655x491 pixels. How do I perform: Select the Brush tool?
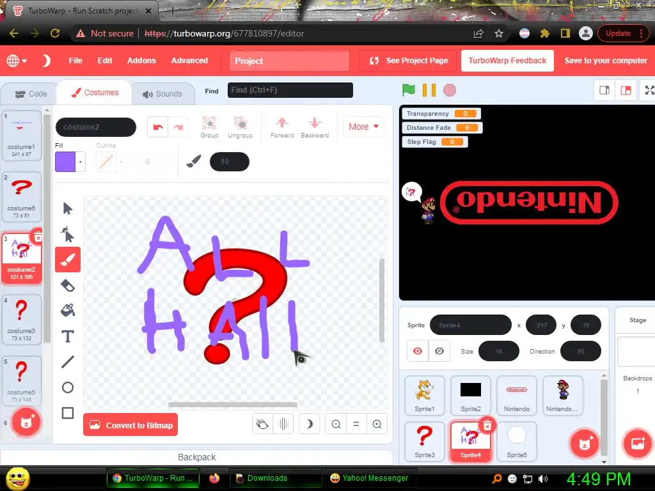[68, 260]
